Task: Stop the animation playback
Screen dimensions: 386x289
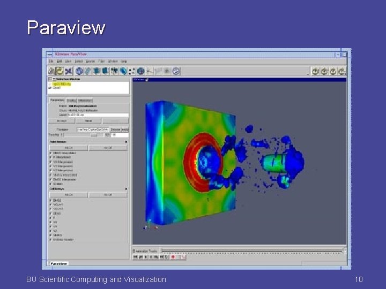Action: (151, 257)
